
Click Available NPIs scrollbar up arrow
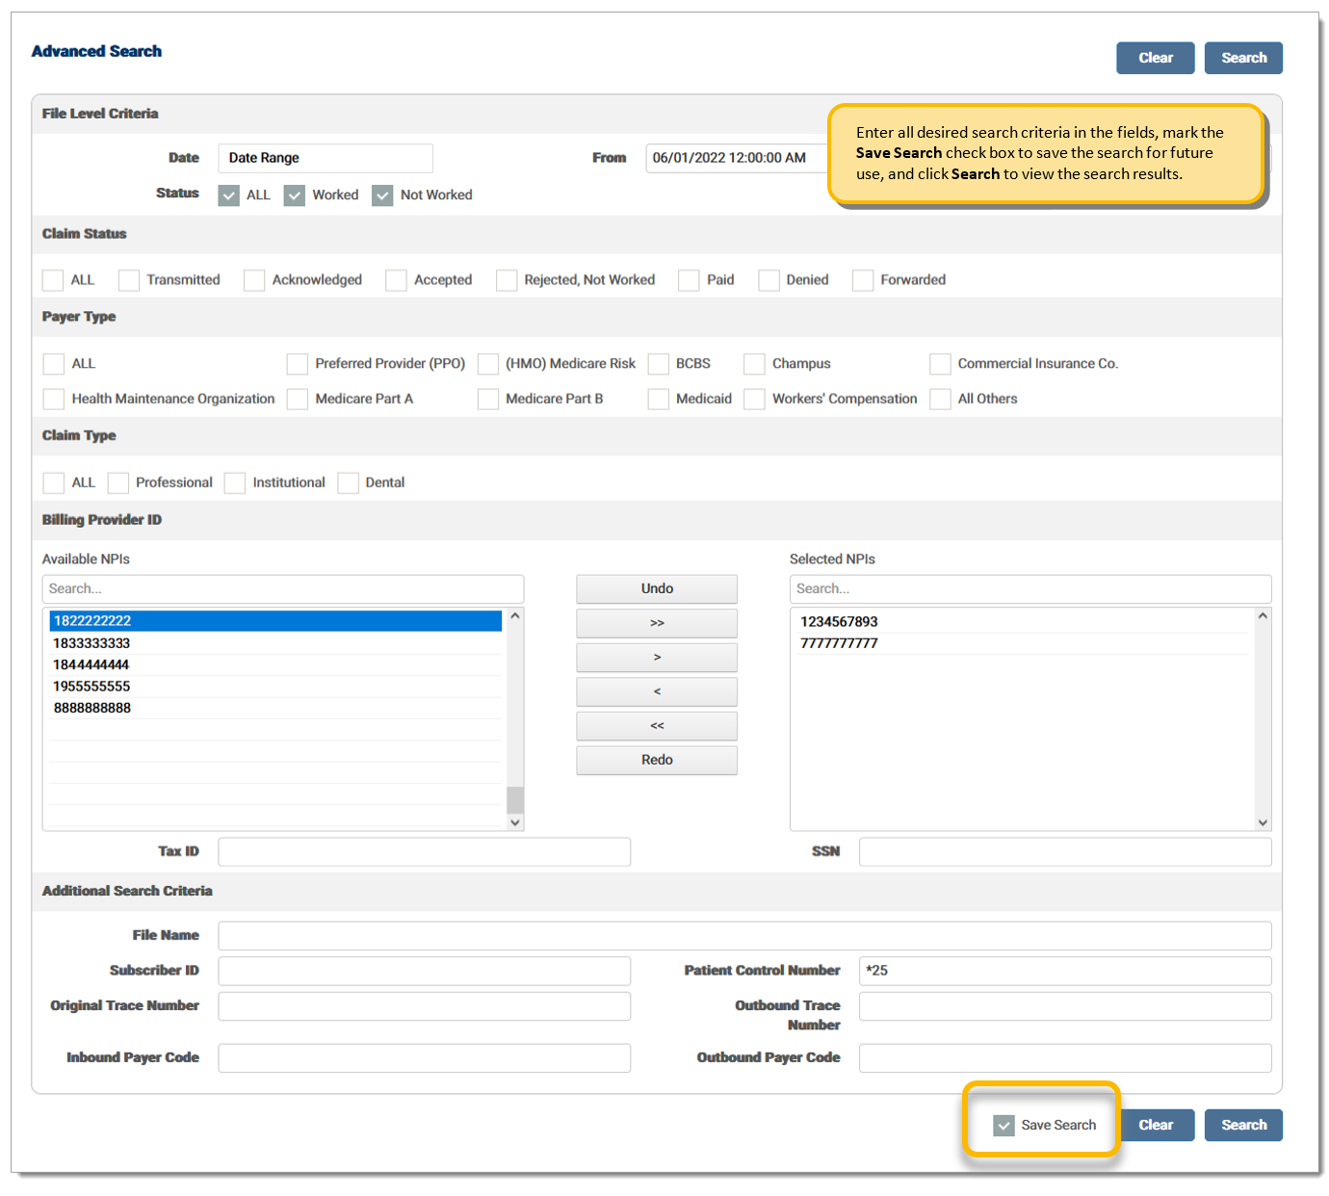tap(515, 616)
